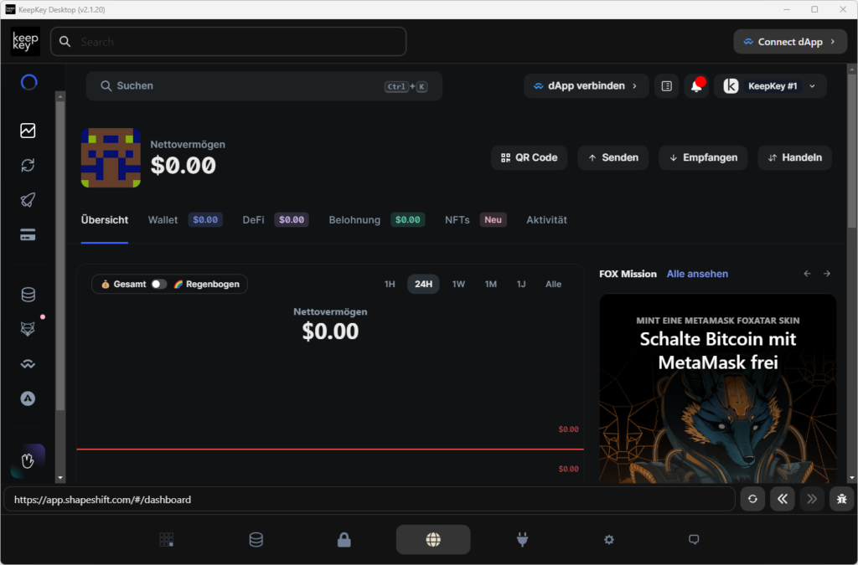This screenshot has height=565, width=858.
Task: Select the 1J time range
Action: [x=521, y=284]
